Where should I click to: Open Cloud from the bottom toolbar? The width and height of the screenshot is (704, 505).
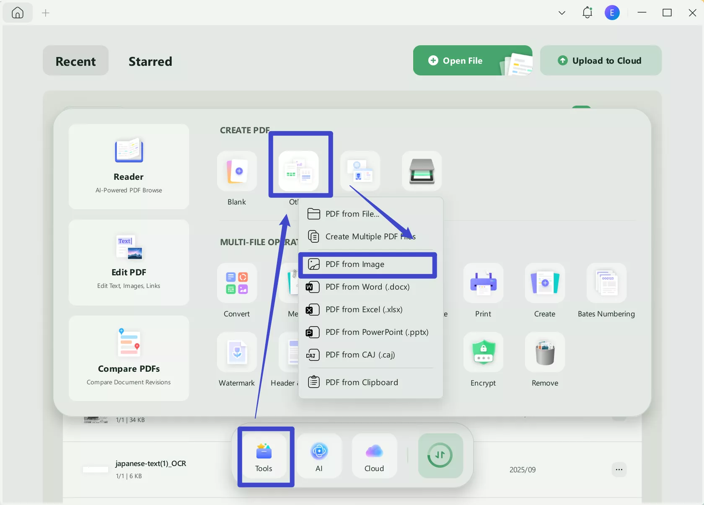[374, 456]
